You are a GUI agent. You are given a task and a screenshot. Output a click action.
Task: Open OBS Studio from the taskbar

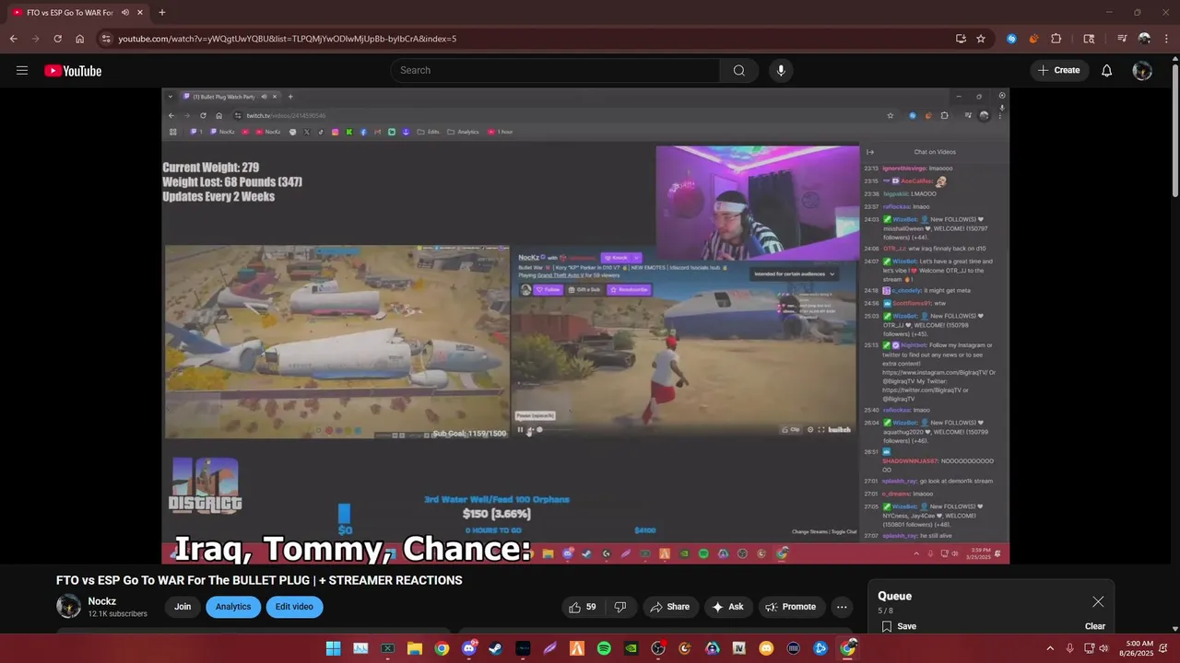(x=658, y=648)
